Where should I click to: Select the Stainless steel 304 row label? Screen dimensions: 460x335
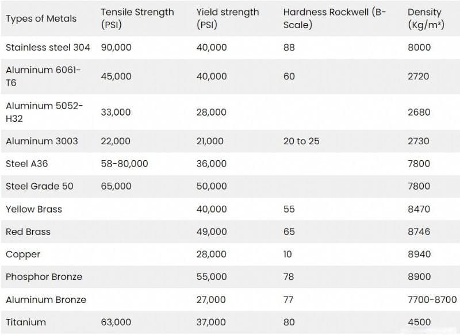48,47
